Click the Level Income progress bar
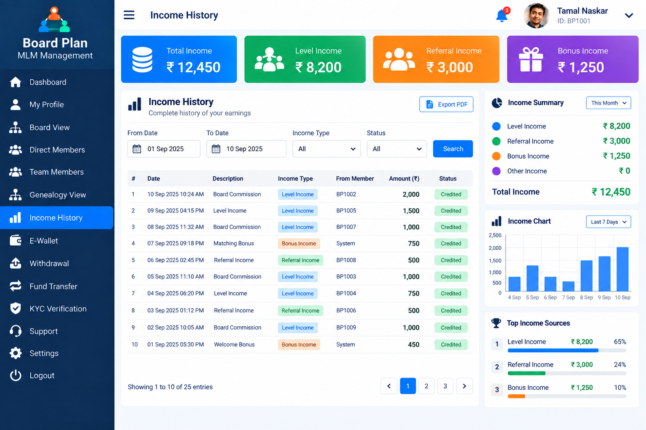 [x=567, y=350]
